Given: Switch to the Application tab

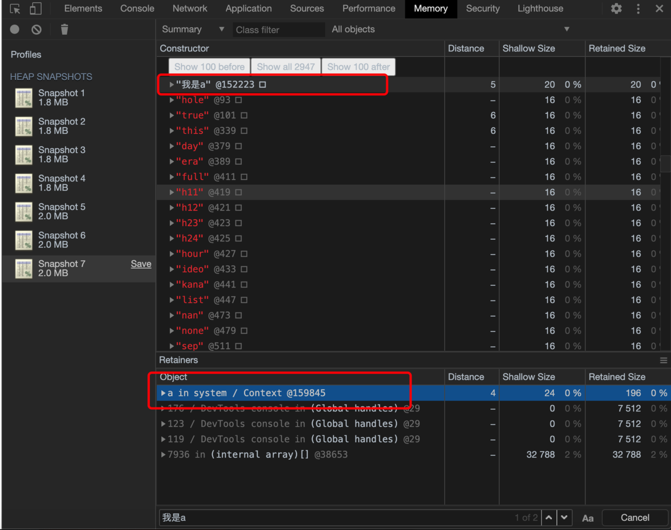Looking at the screenshot, I should tap(248, 9).
